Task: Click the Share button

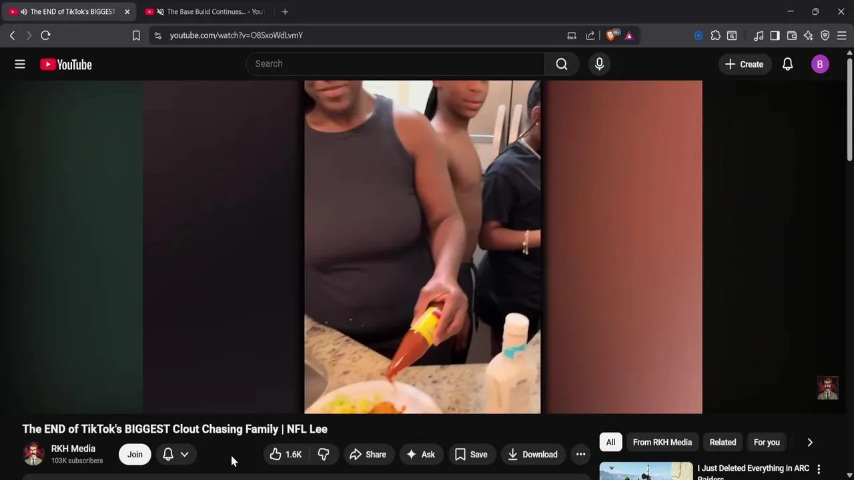Action: 368,455
